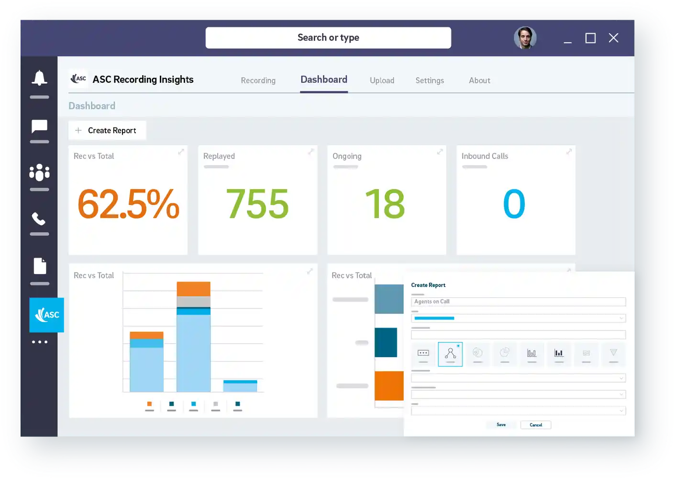
Task: Choose the outlined bar chart type icon
Action: coord(531,354)
